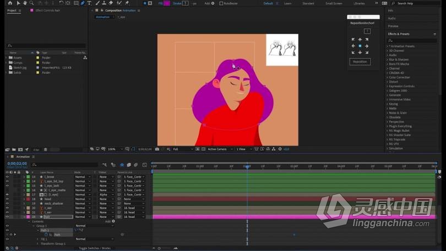Screen dimensions: 446x251
Task: Take a snapshot with the camera icon
Action: (157, 149)
